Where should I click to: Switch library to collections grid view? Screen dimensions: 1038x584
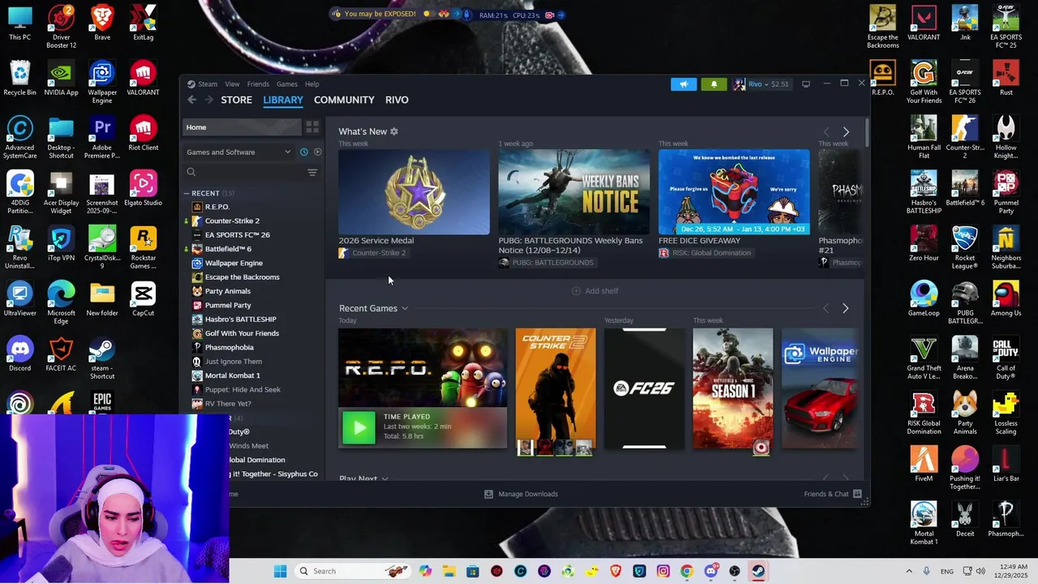pyautogui.click(x=312, y=127)
